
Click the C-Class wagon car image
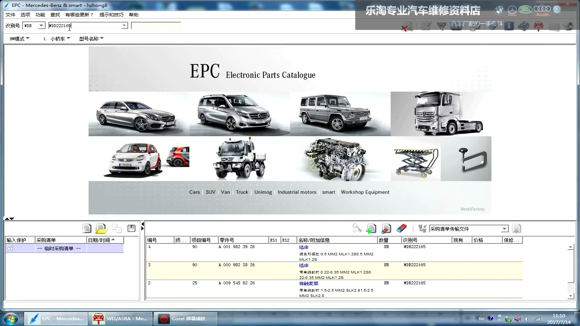(139, 114)
